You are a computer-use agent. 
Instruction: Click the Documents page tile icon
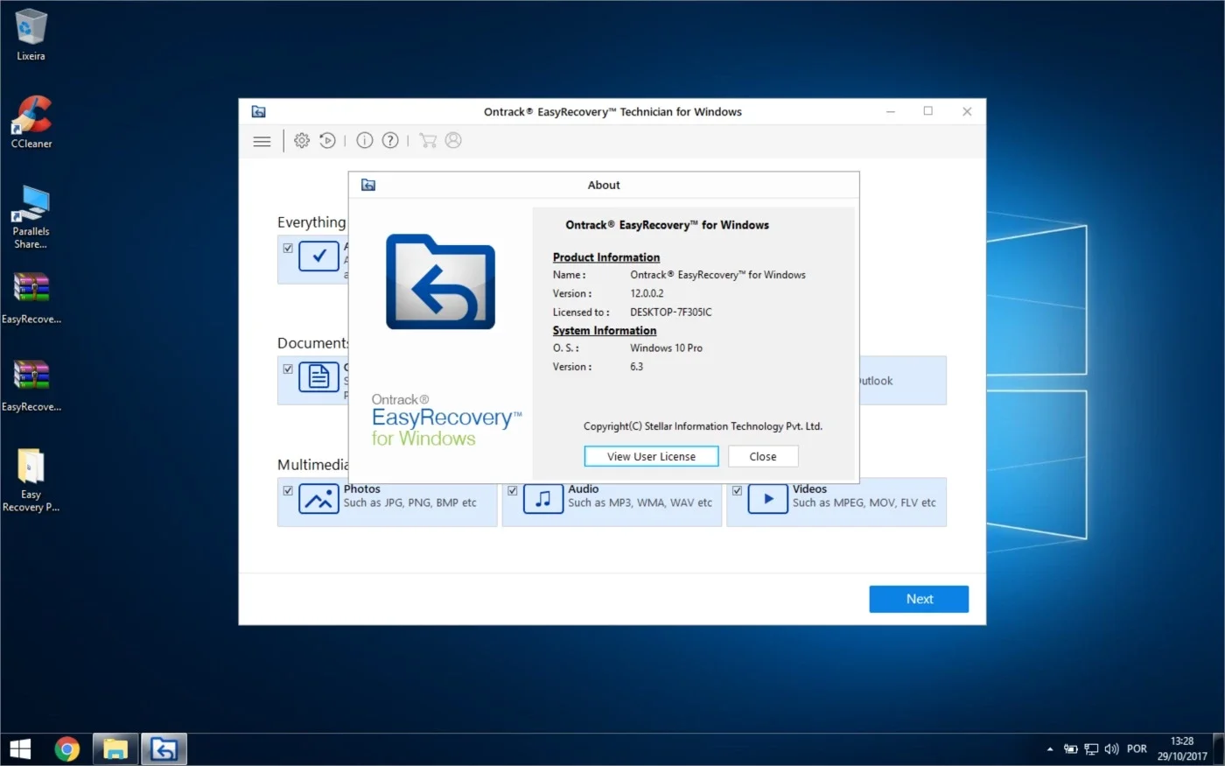318,376
